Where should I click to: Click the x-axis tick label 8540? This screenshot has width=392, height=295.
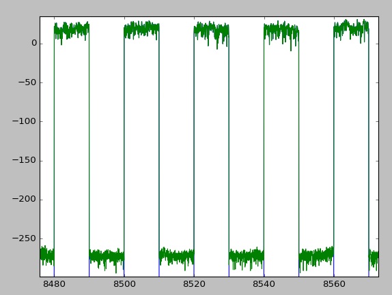264,284
